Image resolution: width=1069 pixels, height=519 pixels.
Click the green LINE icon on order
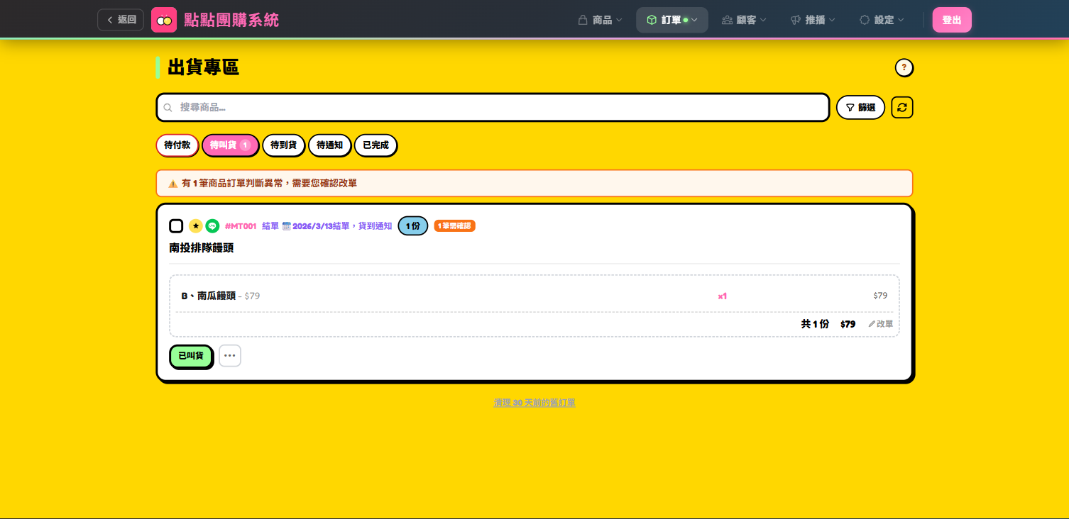coord(212,226)
